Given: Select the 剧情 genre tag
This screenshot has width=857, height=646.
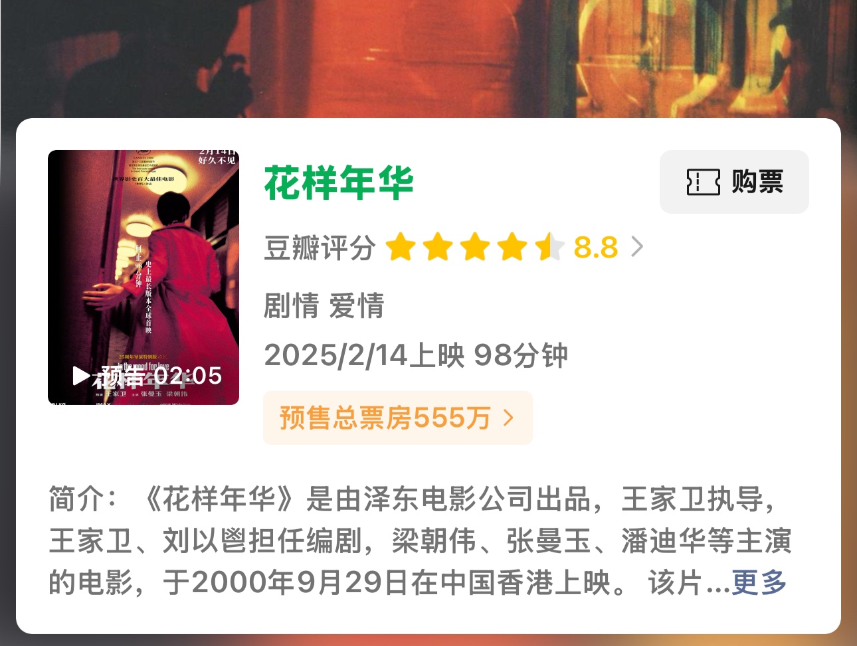Looking at the screenshot, I should 291,306.
